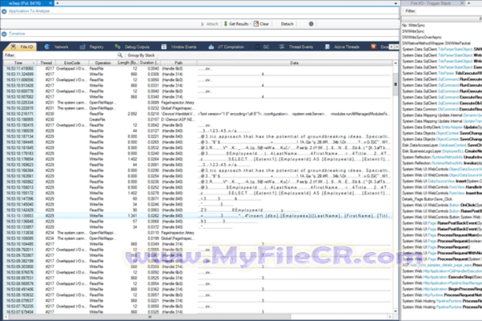Open the Get Results dropdown arrow
Screen dimensions: 482x321
click(250, 24)
